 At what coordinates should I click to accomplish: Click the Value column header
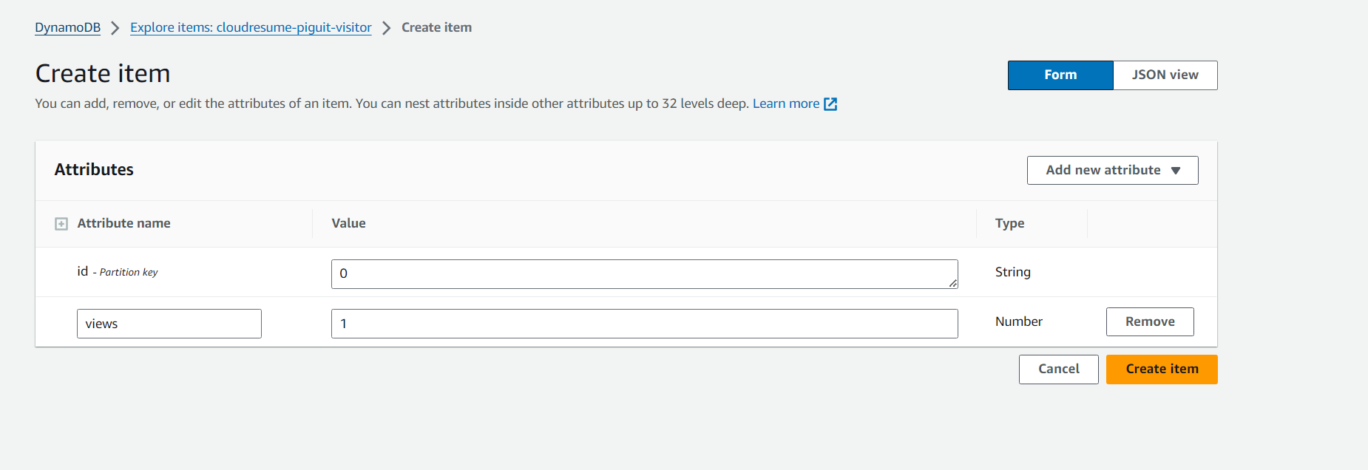pyautogui.click(x=348, y=223)
